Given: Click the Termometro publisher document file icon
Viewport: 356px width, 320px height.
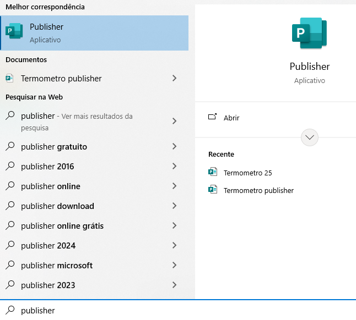Looking at the screenshot, I should click(9, 79).
